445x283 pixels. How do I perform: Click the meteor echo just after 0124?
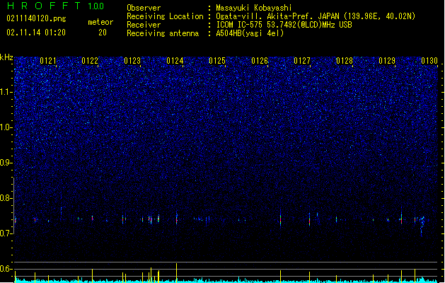click(x=177, y=218)
